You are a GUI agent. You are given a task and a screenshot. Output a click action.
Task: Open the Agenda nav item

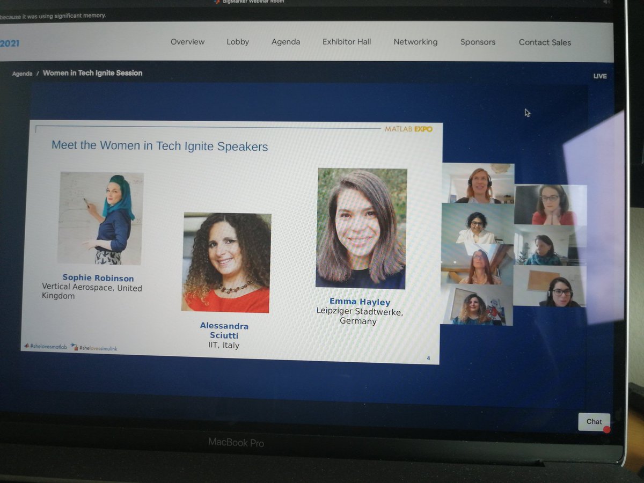(286, 42)
